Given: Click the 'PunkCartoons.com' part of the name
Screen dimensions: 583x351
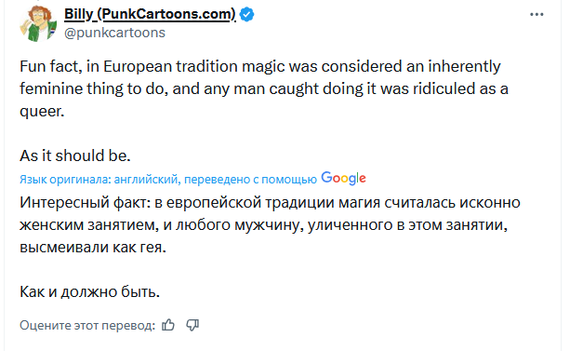Looking at the screenshot, I should coord(167,14).
